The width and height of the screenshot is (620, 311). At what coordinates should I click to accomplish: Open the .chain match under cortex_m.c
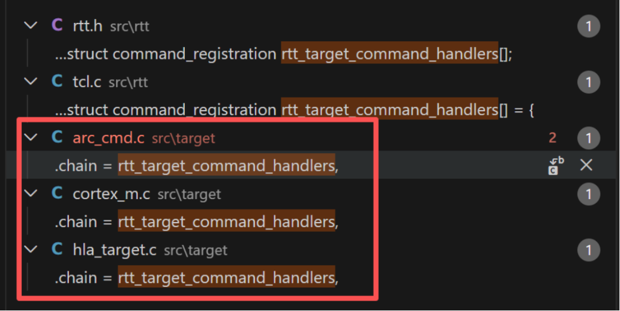coord(196,221)
